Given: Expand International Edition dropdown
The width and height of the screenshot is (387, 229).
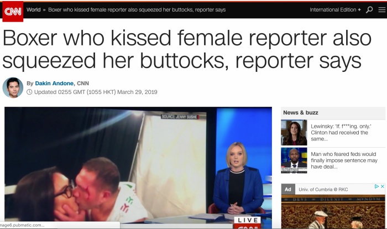Looking at the screenshot, I should tap(335, 10).
